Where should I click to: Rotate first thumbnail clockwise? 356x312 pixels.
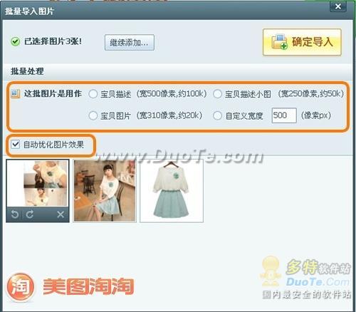coord(30,214)
